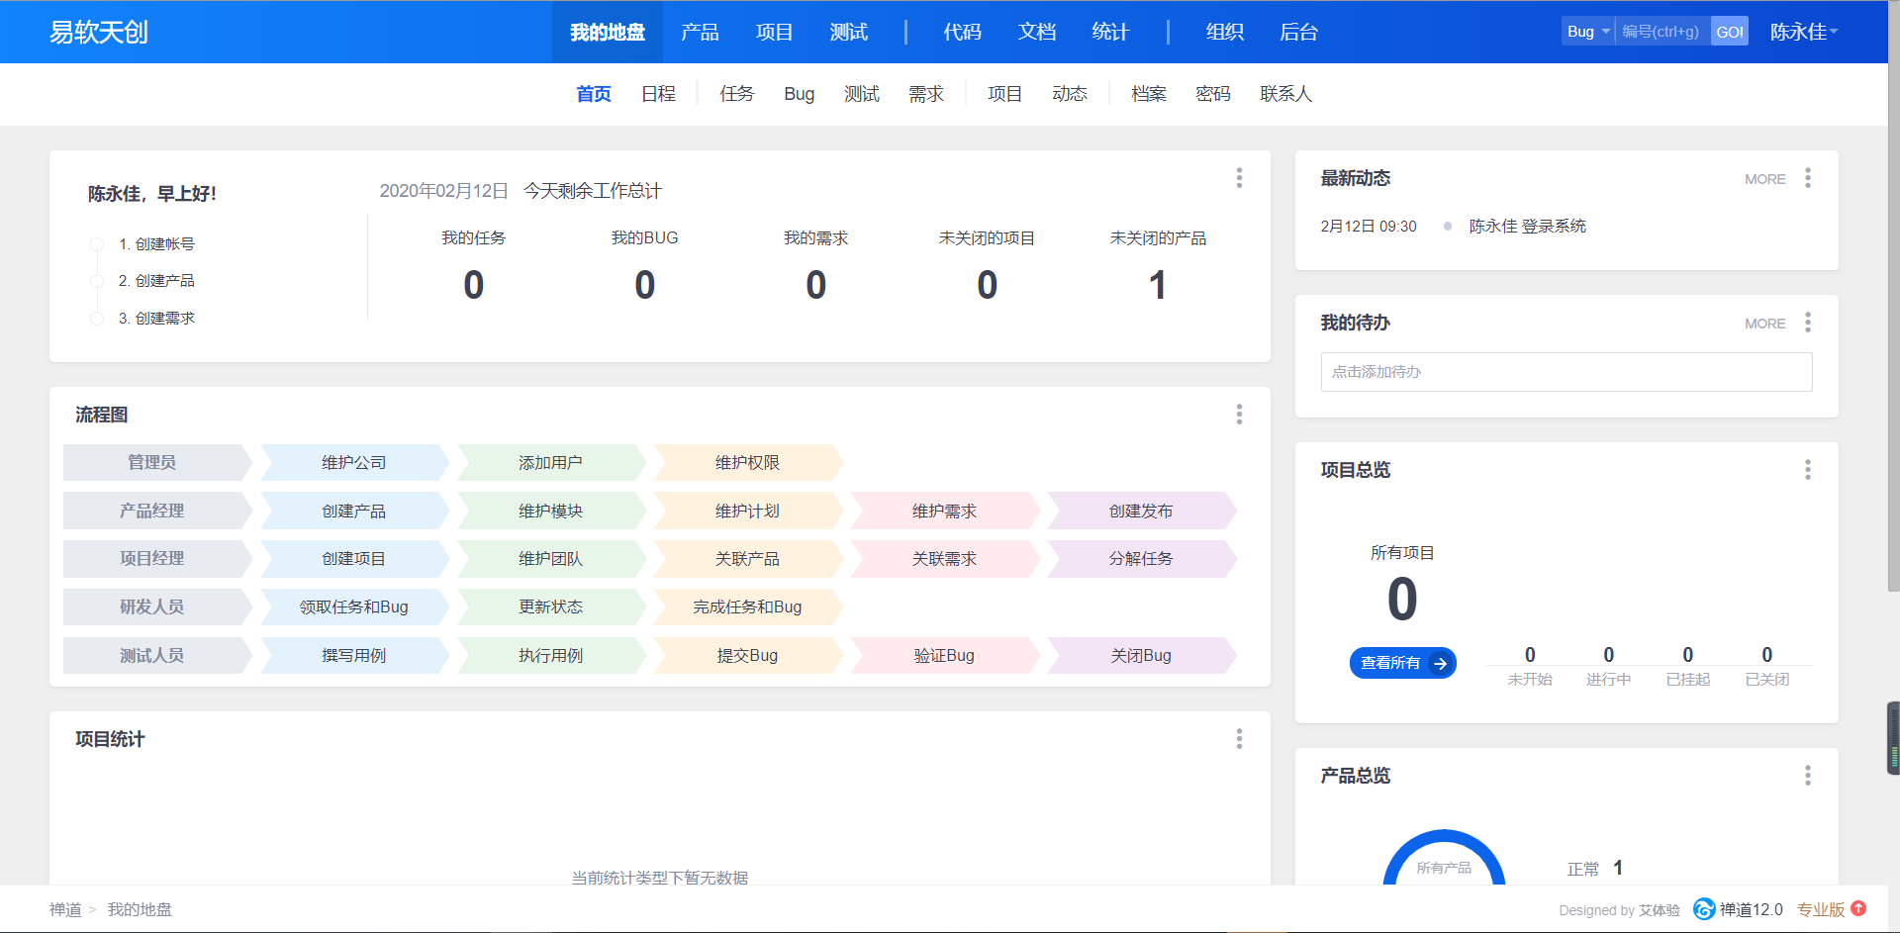Switch to the 需求 sub tab
Viewport: 1900px width, 933px height.
926,94
